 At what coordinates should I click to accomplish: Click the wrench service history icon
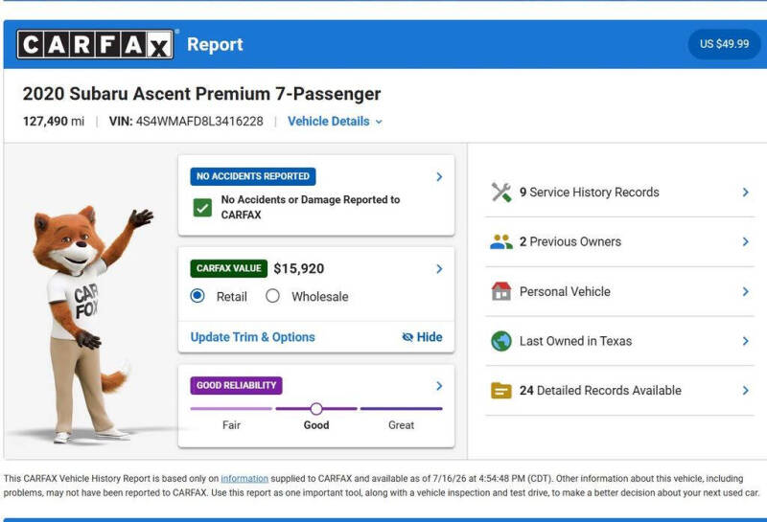click(x=501, y=193)
